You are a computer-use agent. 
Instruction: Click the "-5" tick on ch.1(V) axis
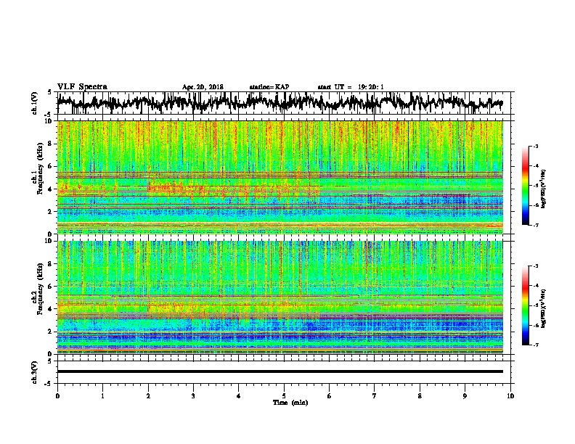tap(49, 115)
